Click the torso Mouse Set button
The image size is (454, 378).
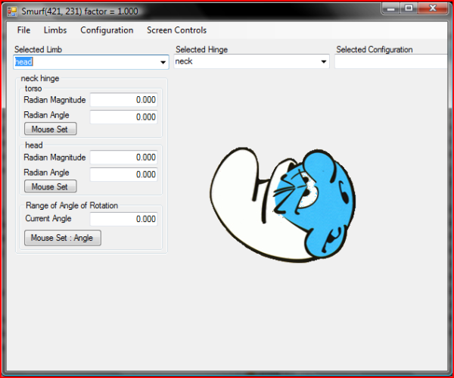pos(51,129)
